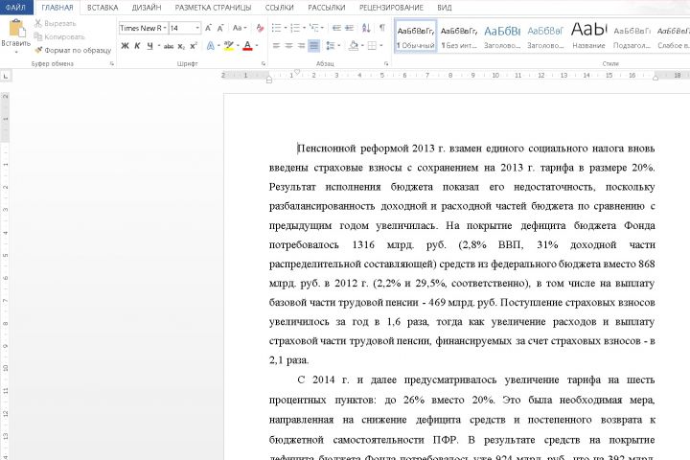
Task: Toggle subscript x₂ formatting
Action: pyautogui.click(x=181, y=46)
